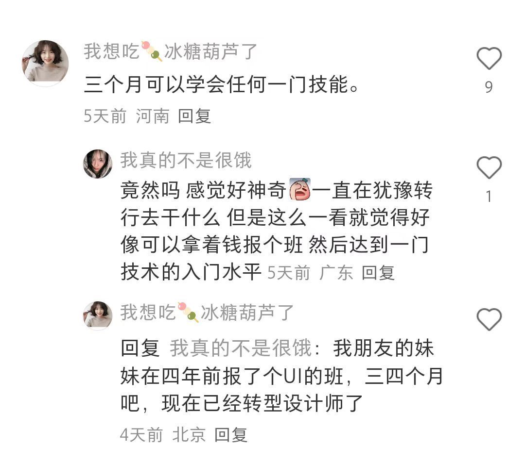Reply to the Guangdong comment

tap(378, 272)
